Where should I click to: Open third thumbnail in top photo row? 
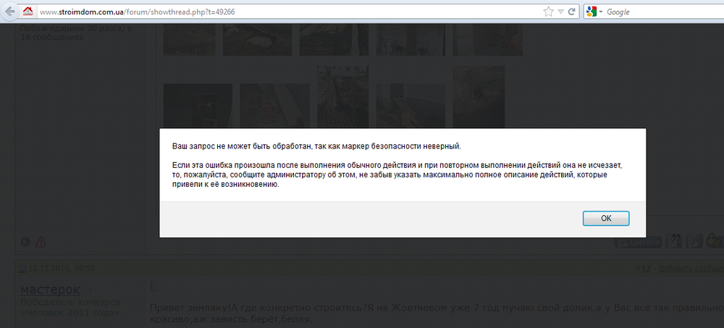point(334,39)
